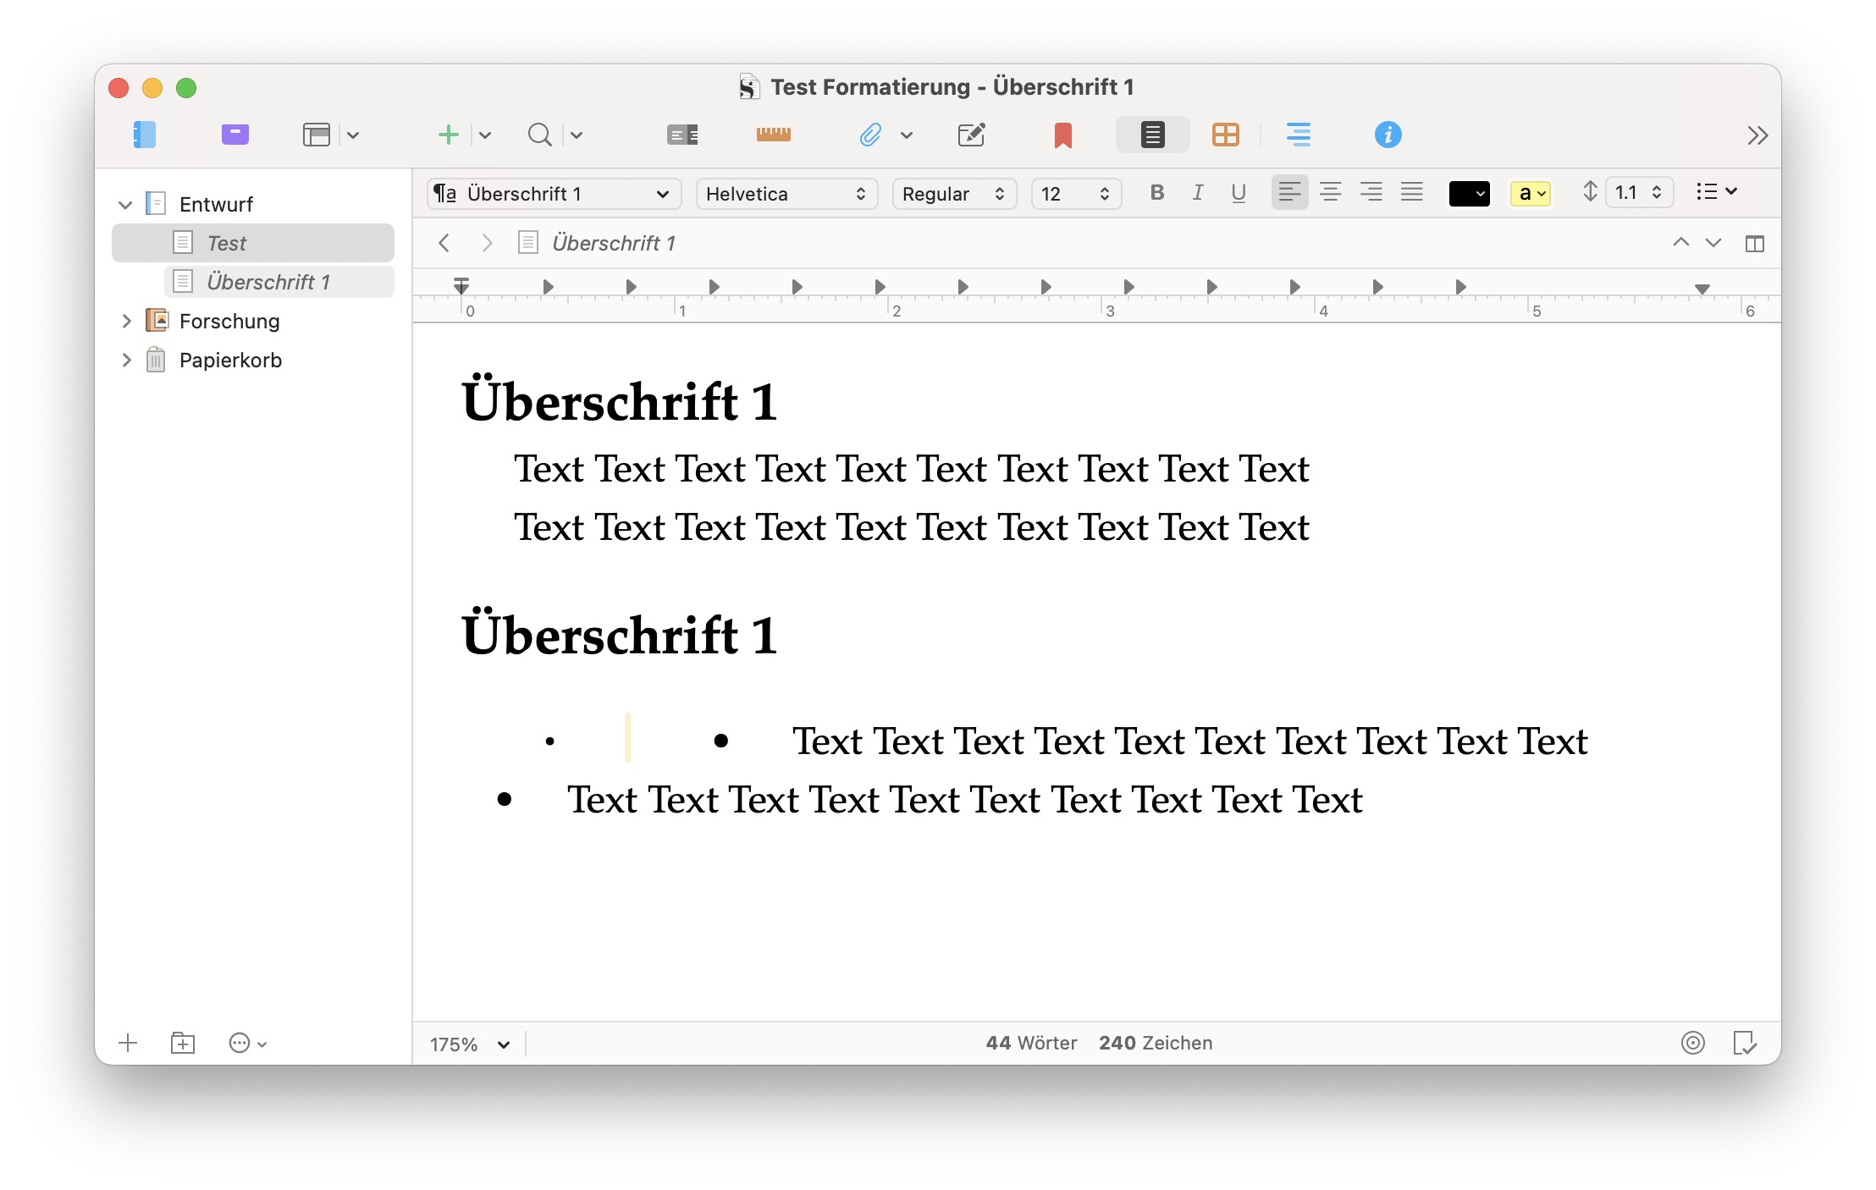Open the font size 12 selector
1876x1190 pixels.
pos(1076,194)
